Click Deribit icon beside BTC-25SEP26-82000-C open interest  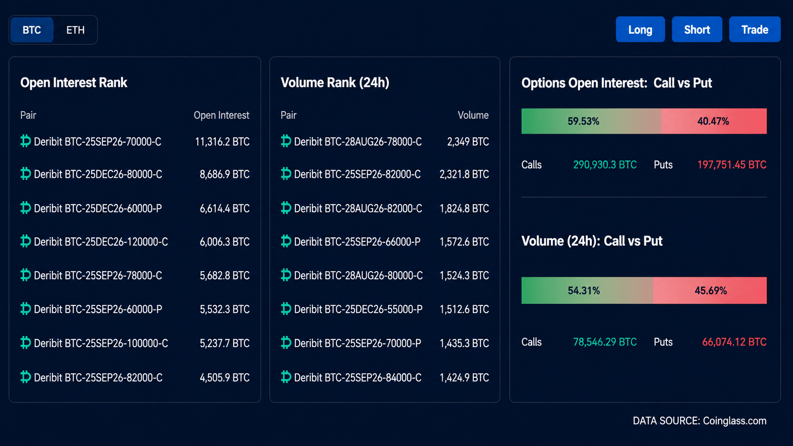26,377
